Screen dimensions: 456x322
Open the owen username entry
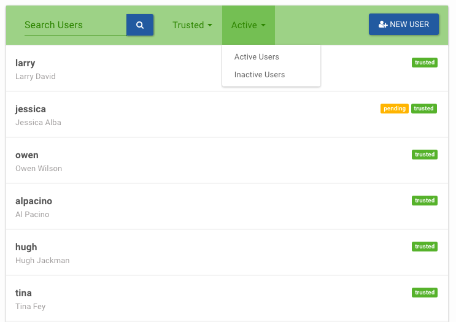click(27, 155)
